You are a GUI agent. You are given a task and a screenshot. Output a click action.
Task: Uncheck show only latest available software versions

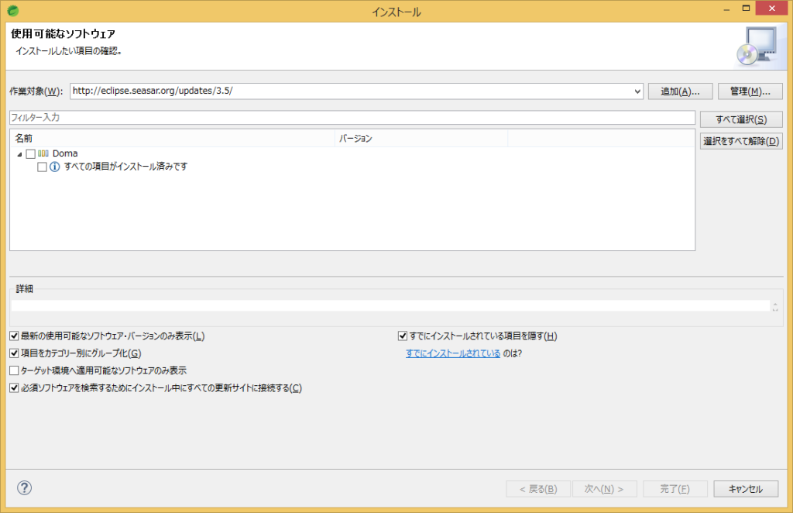point(13,335)
